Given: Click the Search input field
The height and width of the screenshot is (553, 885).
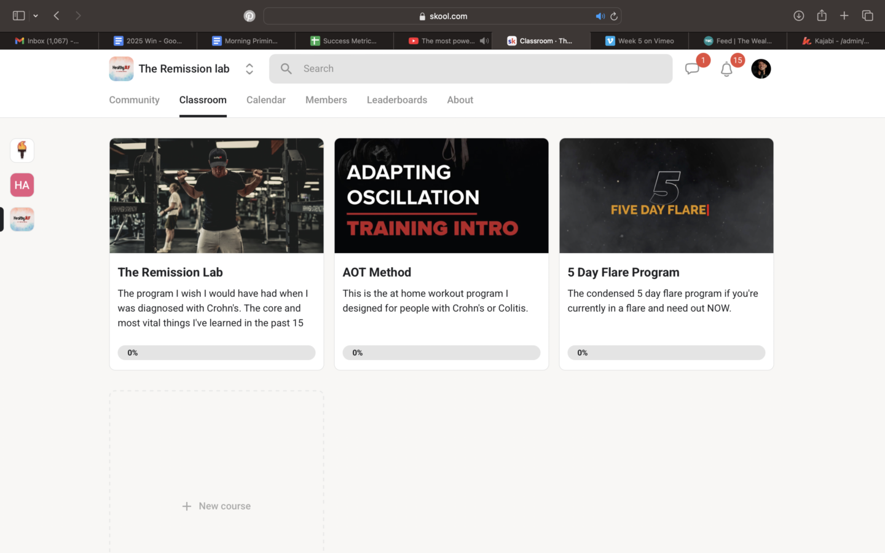Looking at the screenshot, I should 471,69.
